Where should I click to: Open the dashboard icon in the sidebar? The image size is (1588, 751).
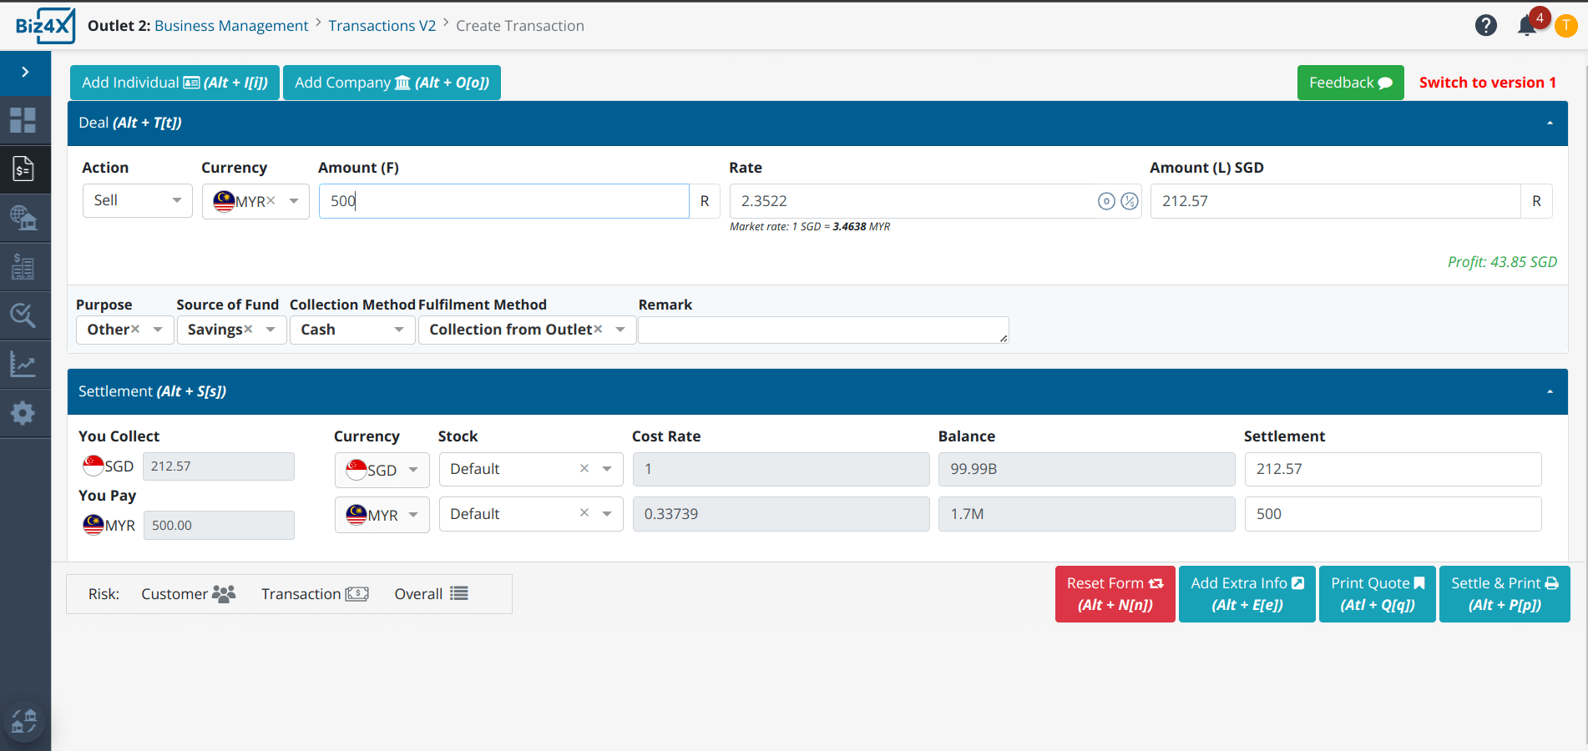point(23,121)
